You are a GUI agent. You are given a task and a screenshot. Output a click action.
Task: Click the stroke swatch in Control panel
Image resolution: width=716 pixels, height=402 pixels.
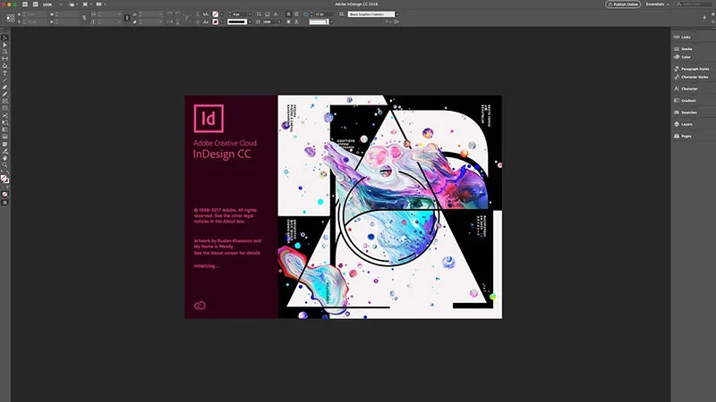click(x=215, y=21)
